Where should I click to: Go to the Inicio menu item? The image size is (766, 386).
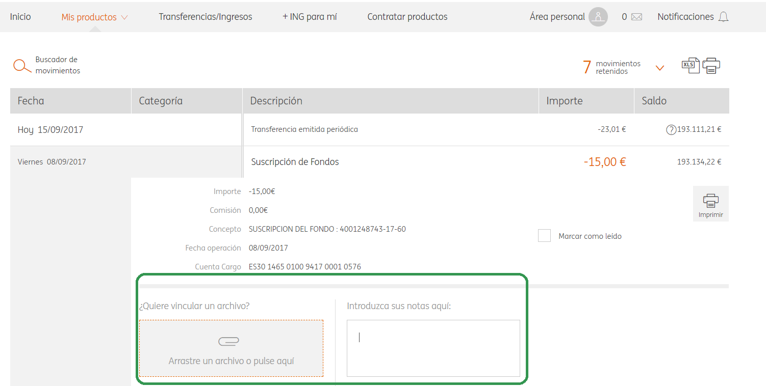pyautogui.click(x=20, y=17)
